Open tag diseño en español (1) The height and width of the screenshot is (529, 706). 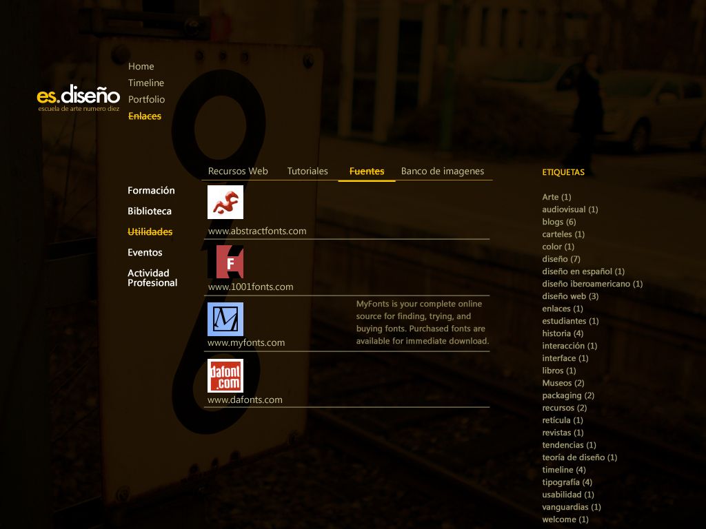[x=583, y=271]
